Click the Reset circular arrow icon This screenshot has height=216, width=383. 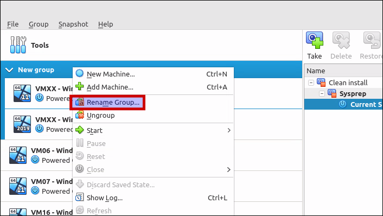(x=80, y=156)
